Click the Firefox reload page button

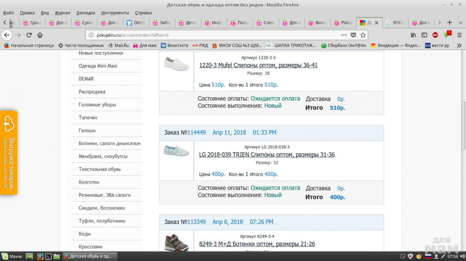29,35
